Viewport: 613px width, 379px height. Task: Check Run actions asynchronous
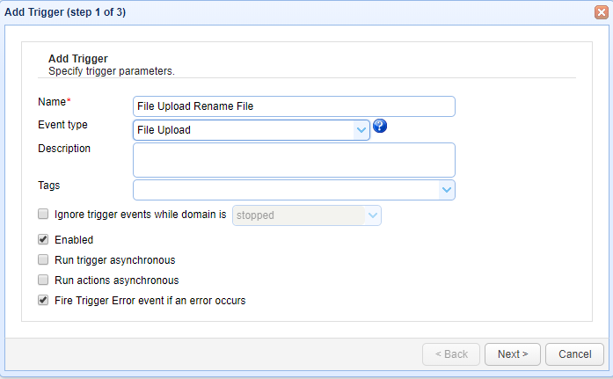click(x=43, y=281)
